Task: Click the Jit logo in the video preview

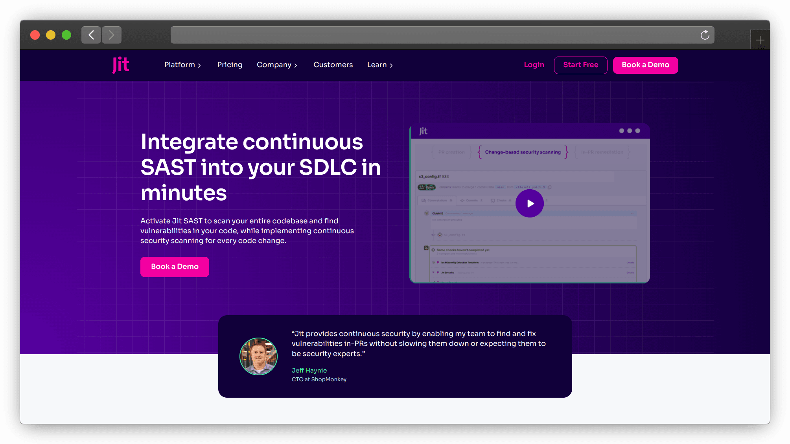Action: 423,131
